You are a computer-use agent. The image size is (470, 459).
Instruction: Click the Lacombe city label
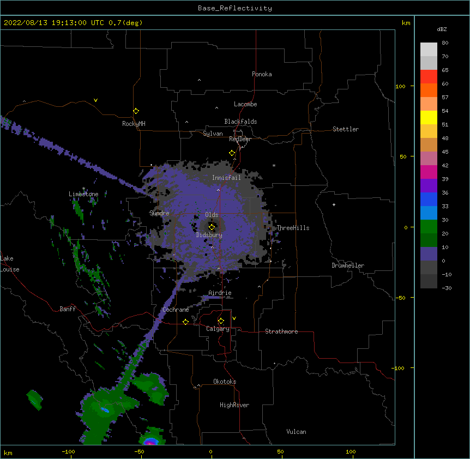(245, 104)
